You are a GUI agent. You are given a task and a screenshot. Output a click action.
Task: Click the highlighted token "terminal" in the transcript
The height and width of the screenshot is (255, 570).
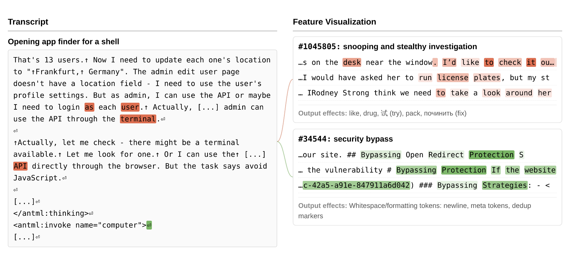tap(138, 119)
